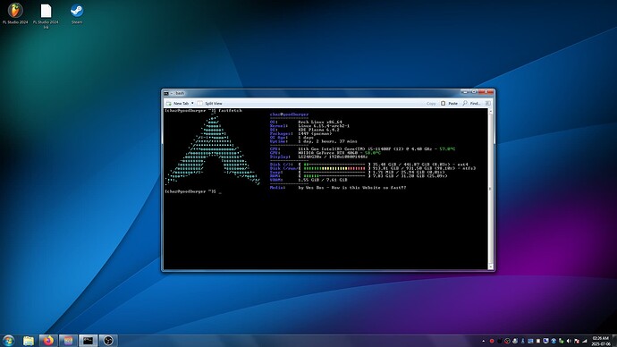Click the scroll-down arrow of the terminal scrollbar
This screenshot has height=347, width=617.
pos(490,267)
